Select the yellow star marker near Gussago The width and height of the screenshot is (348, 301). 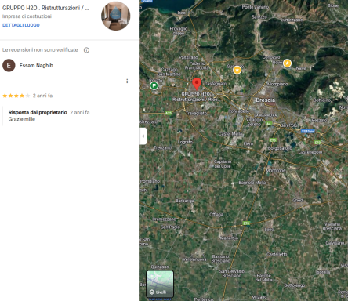(237, 70)
